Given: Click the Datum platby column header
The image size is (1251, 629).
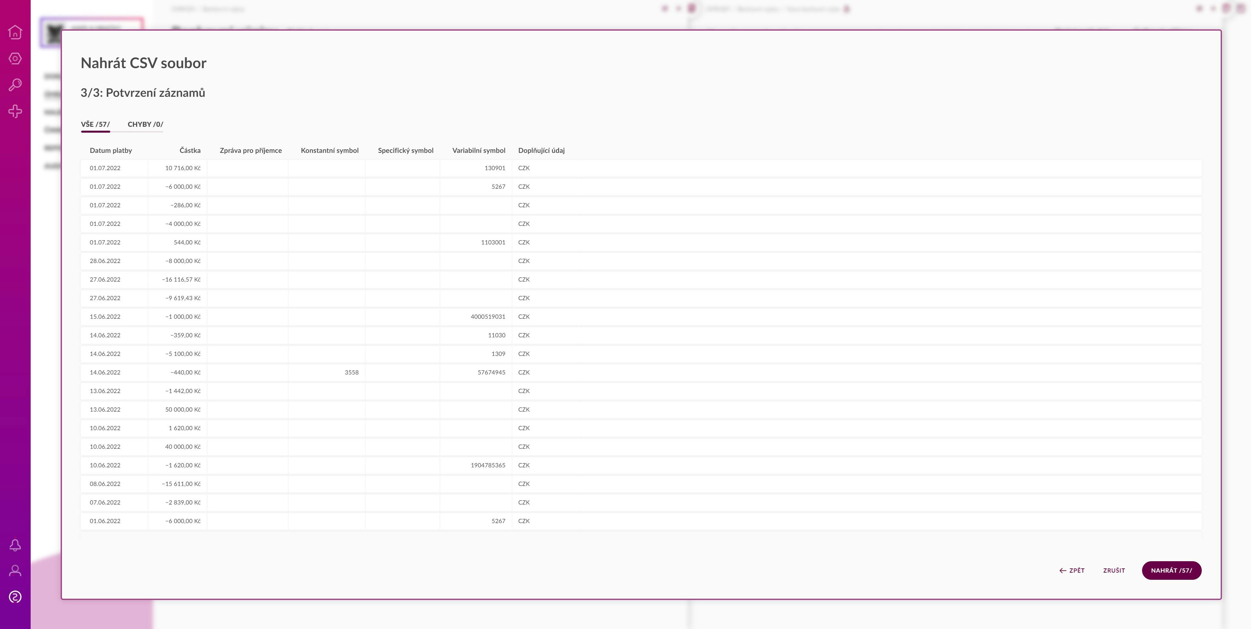Looking at the screenshot, I should [x=111, y=151].
